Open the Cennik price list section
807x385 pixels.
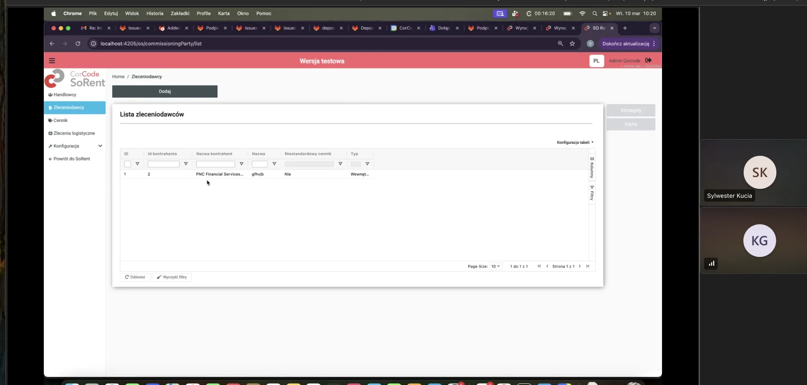point(61,120)
